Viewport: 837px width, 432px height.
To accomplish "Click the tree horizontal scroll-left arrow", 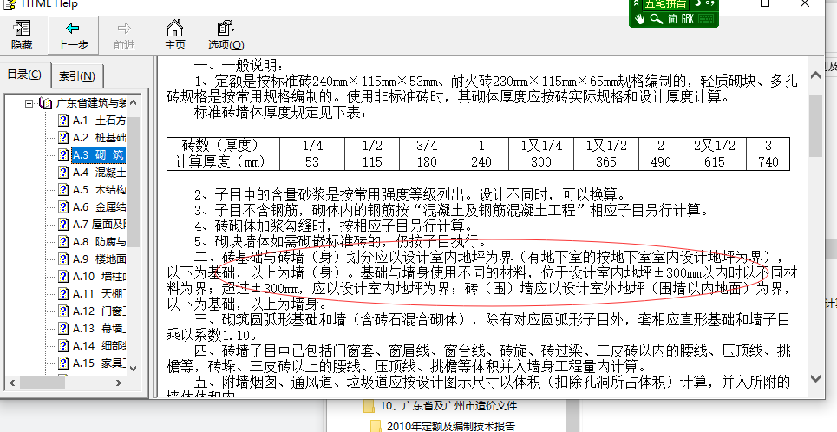I will tap(12, 383).
